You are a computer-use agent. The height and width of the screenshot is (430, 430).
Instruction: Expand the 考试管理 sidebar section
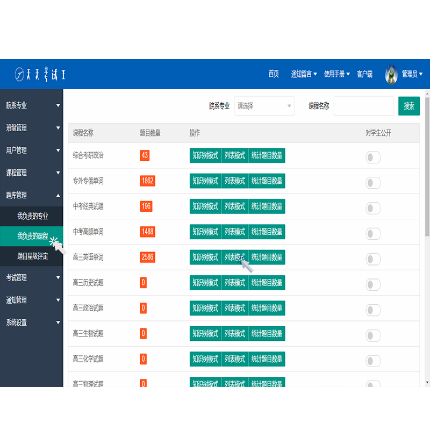point(32,277)
